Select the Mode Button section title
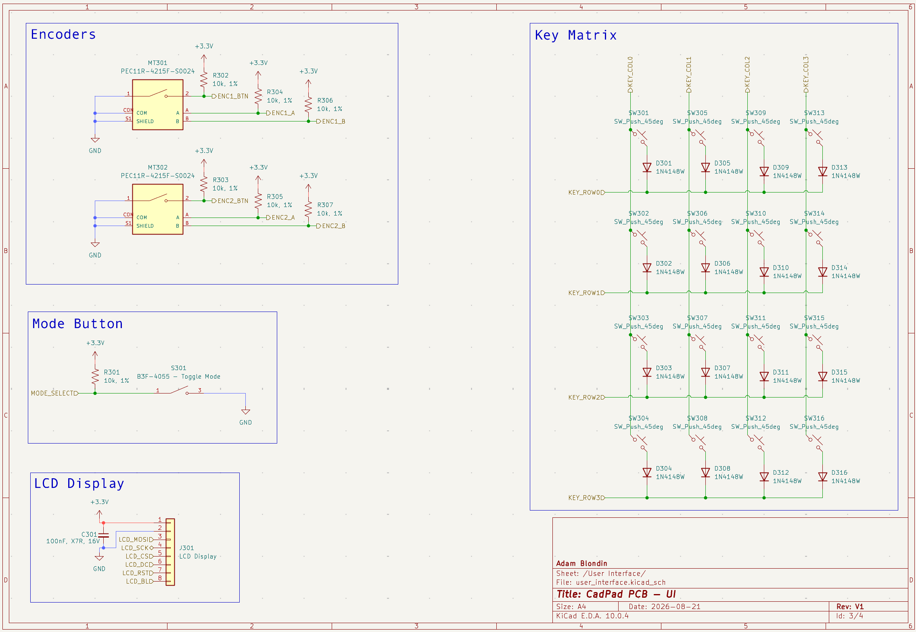The width and height of the screenshot is (916, 632). (77, 324)
